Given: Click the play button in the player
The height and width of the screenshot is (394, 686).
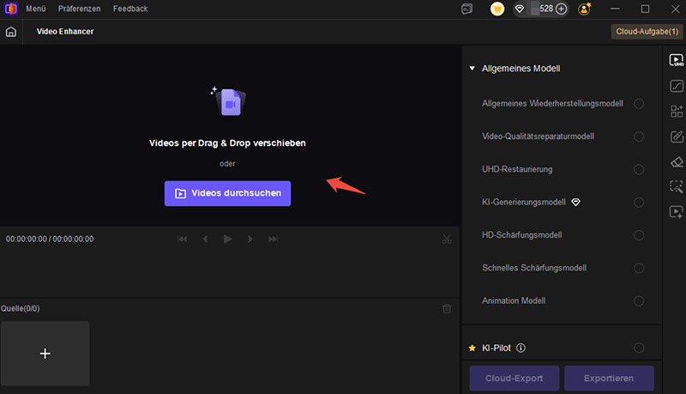Looking at the screenshot, I should (227, 239).
